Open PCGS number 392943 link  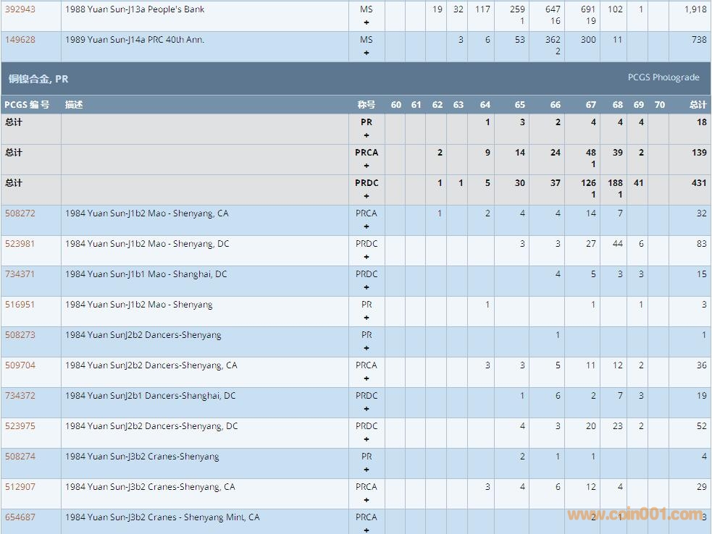(20, 9)
